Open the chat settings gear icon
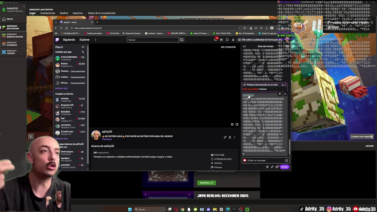This screenshot has height=212, width=377. coord(277,167)
